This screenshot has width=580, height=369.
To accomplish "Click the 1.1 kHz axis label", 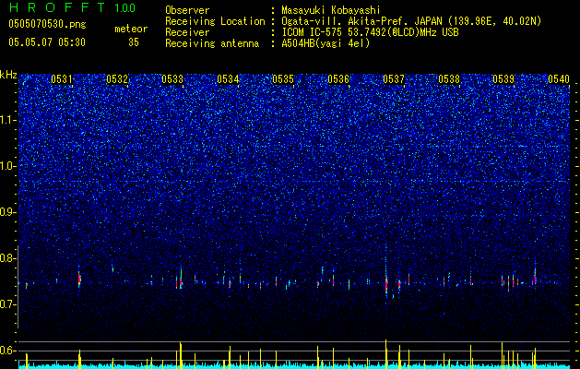I will 8,121.
